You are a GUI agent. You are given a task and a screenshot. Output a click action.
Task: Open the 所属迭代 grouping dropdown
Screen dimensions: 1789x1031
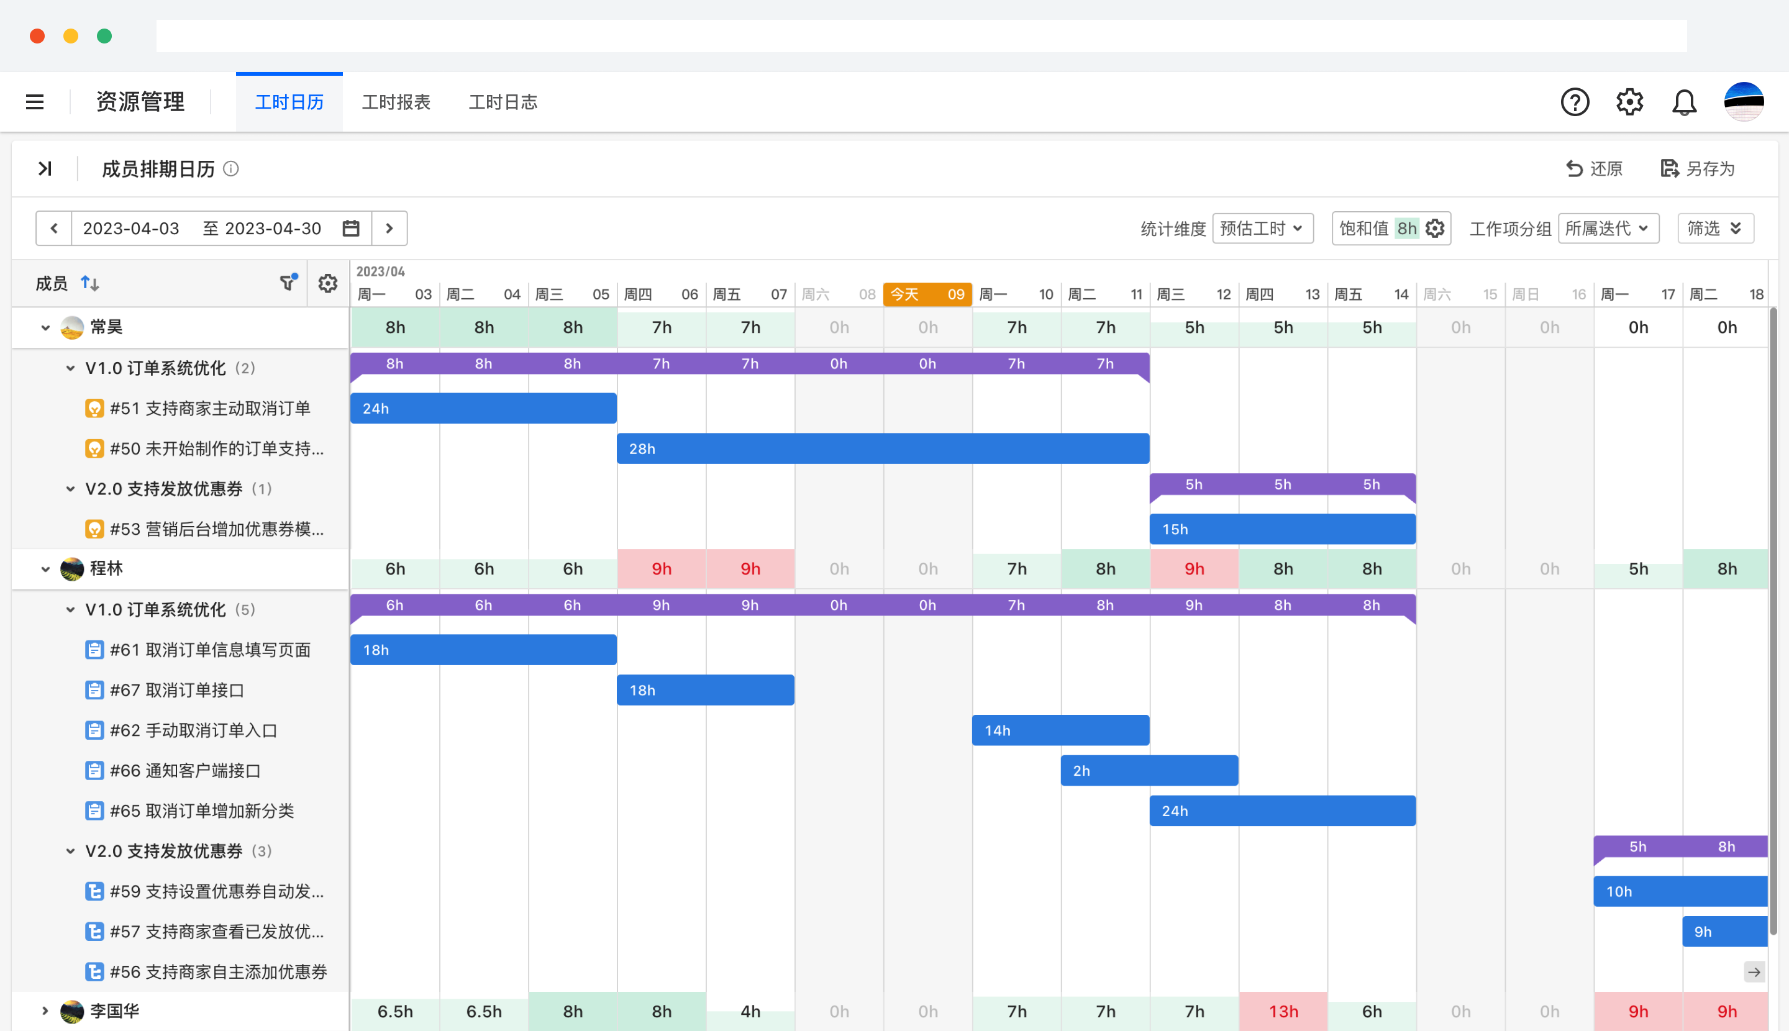(x=1608, y=229)
